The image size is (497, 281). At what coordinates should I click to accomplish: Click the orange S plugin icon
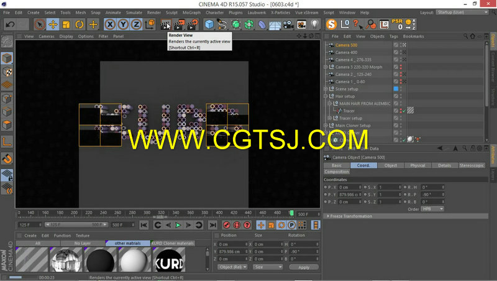tap(332, 24)
